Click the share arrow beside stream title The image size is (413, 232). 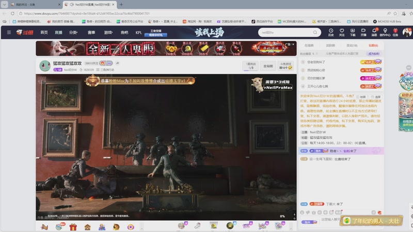tap(118, 63)
